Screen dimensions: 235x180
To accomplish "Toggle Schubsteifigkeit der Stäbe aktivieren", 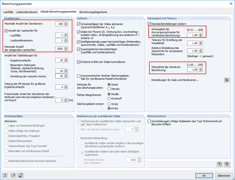I will click(x=79, y=24).
